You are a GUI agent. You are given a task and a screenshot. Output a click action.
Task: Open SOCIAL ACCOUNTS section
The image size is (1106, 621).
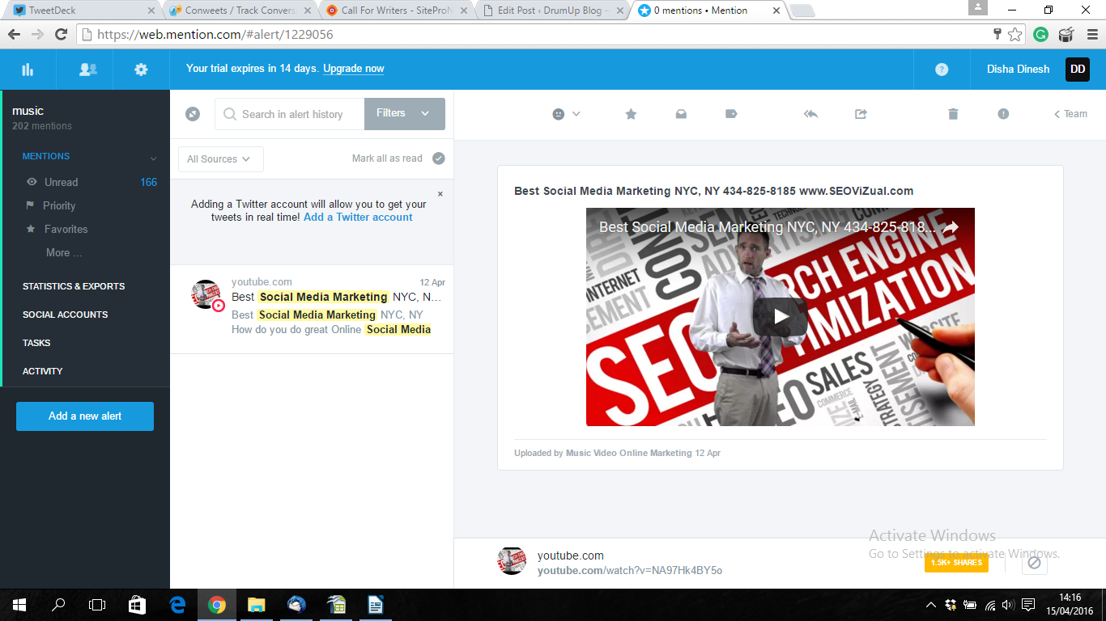pyautogui.click(x=65, y=315)
